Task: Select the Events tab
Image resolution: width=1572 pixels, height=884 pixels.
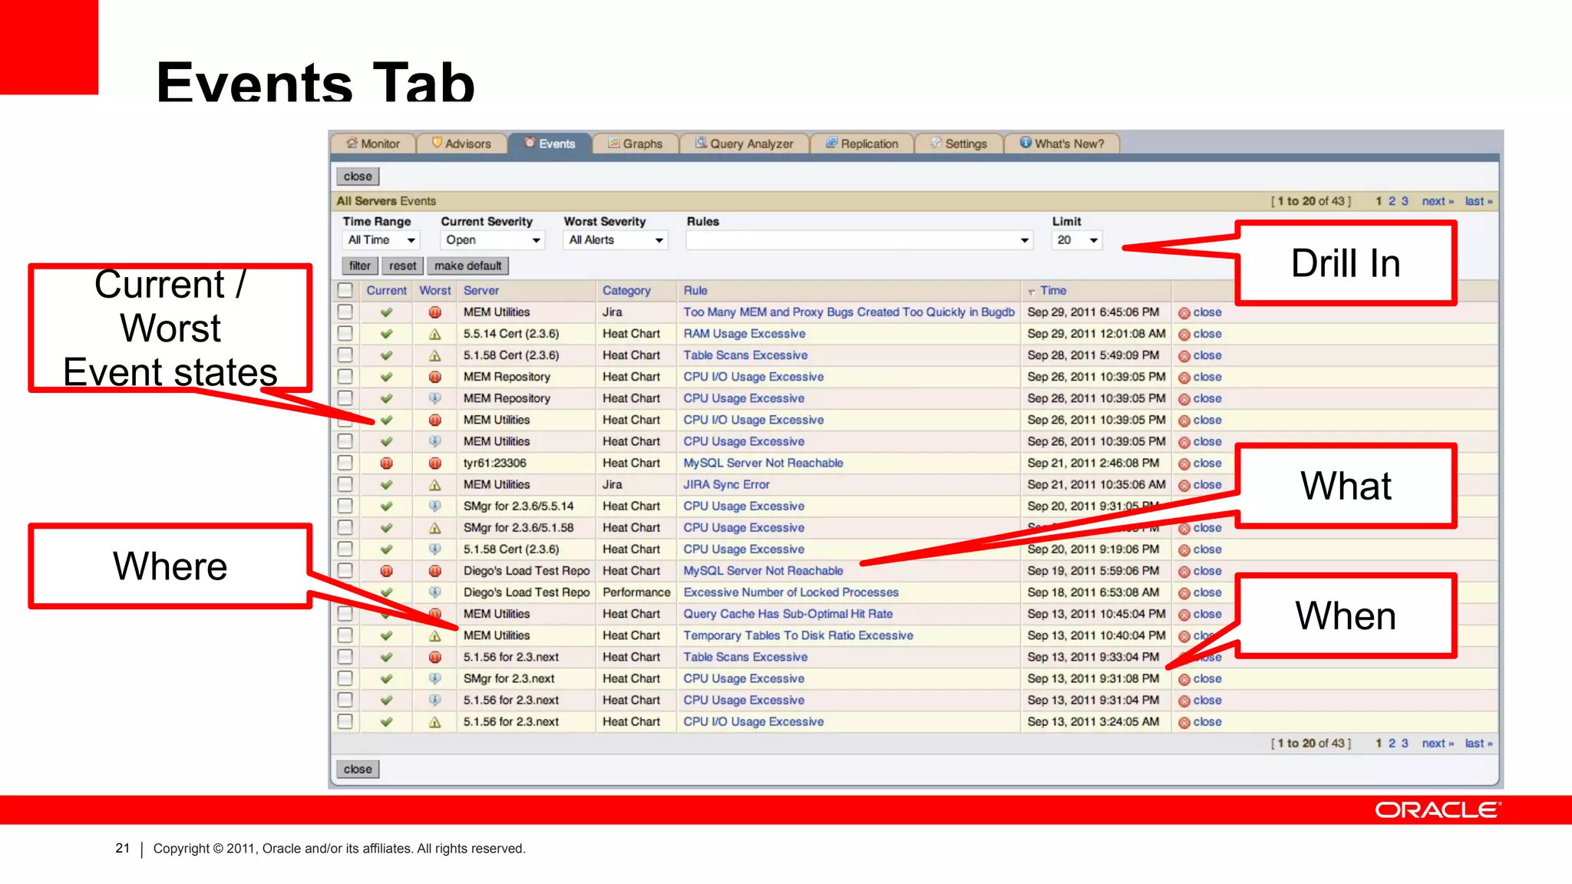Action: pyautogui.click(x=550, y=143)
